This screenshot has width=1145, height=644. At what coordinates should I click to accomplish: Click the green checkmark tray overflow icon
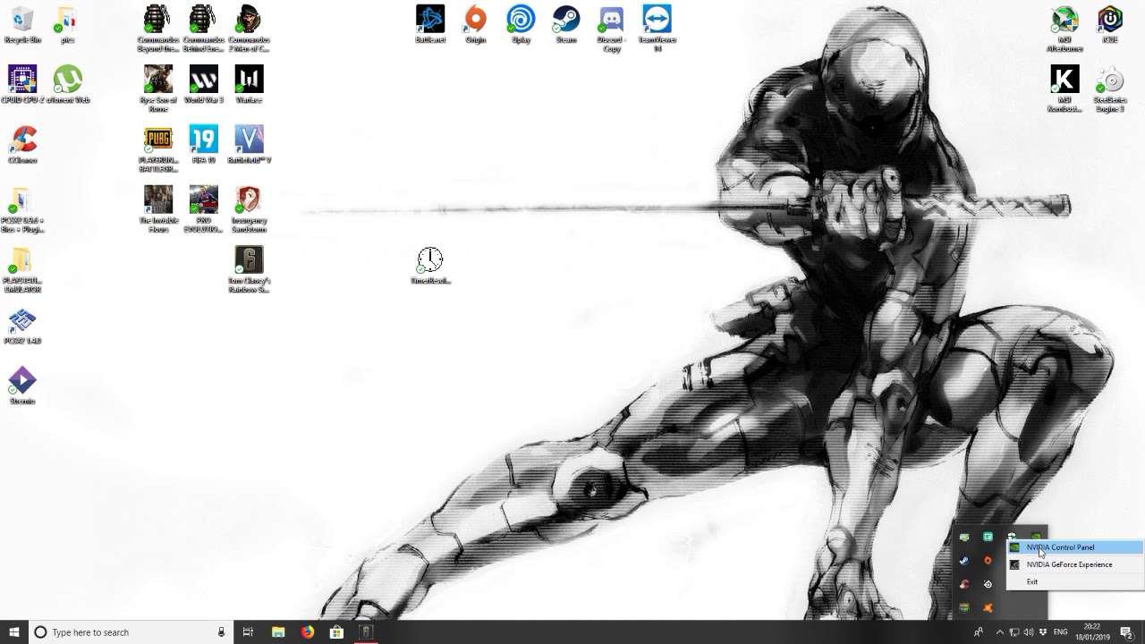tap(964, 537)
